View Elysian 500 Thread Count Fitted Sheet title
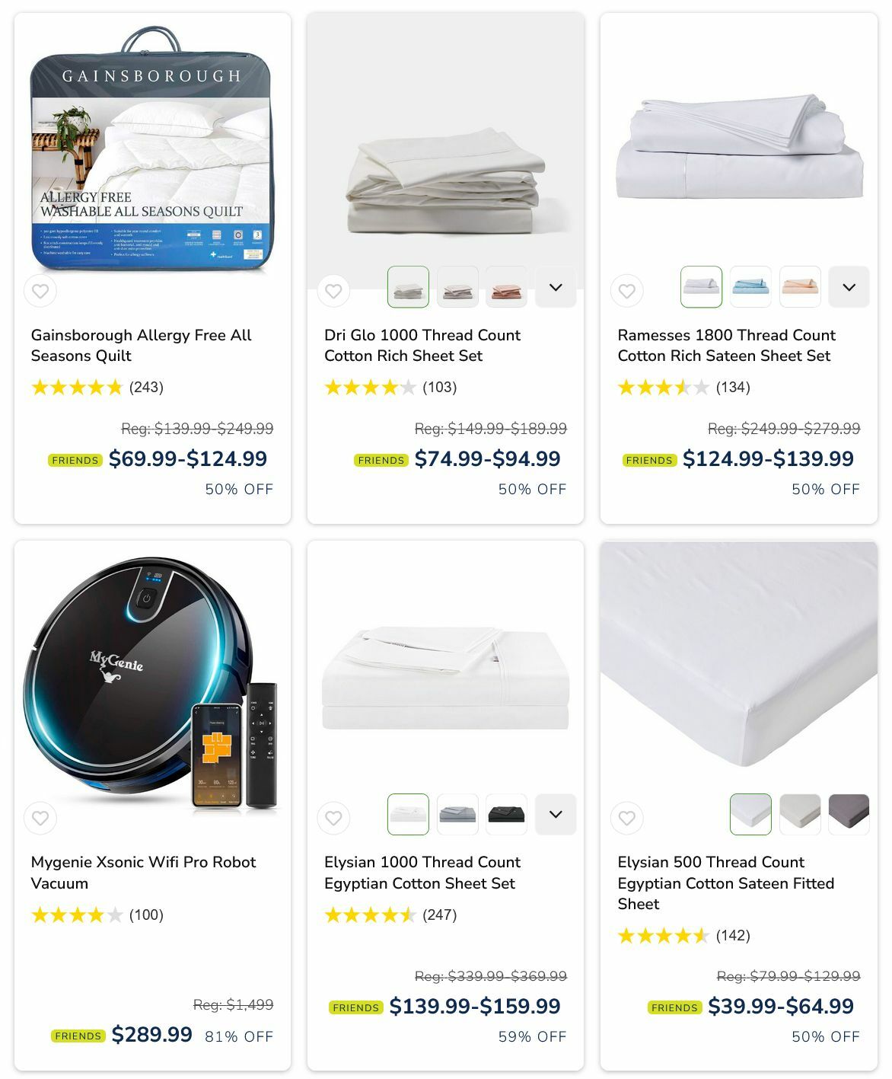Screen dimensions: 892x1079 tap(726, 883)
